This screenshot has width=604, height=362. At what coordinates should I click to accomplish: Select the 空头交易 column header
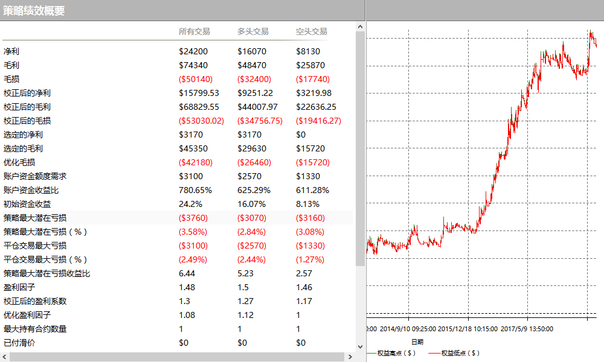coord(311,31)
